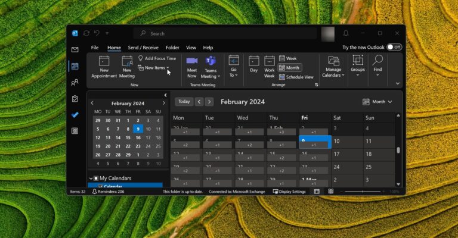458x238 pixels.
Task: Switch to Week view in ribbon
Action: click(287, 58)
